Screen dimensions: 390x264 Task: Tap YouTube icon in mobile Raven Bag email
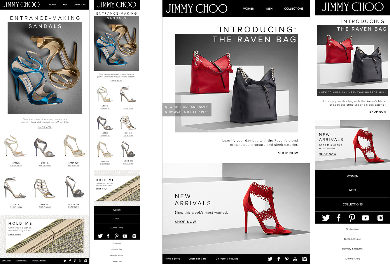click(x=365, y=218)
